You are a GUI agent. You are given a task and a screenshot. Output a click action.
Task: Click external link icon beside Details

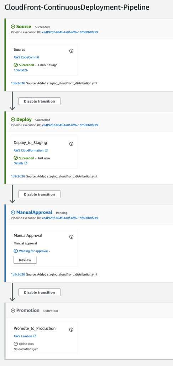click(x=26, y=163)
